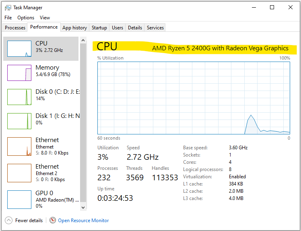301x231 pixels.
Task: Select the Memory mini graph thumbnail
Action: (19, 73)
